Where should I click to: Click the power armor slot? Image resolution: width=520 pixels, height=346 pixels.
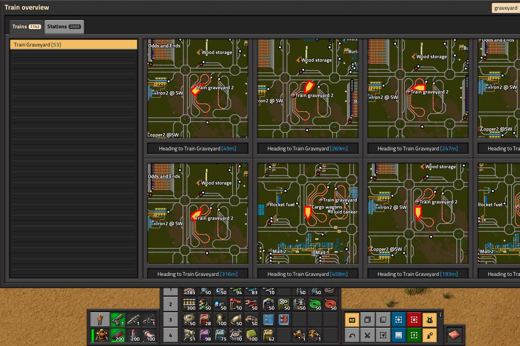[100, 335]
